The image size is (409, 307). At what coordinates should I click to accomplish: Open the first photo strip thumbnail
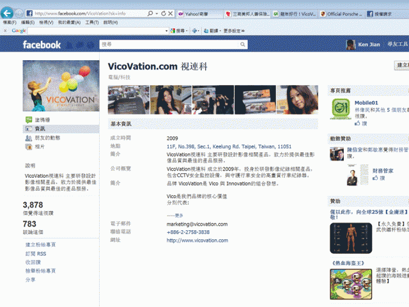pyautogui.click(x=129, y=100)
